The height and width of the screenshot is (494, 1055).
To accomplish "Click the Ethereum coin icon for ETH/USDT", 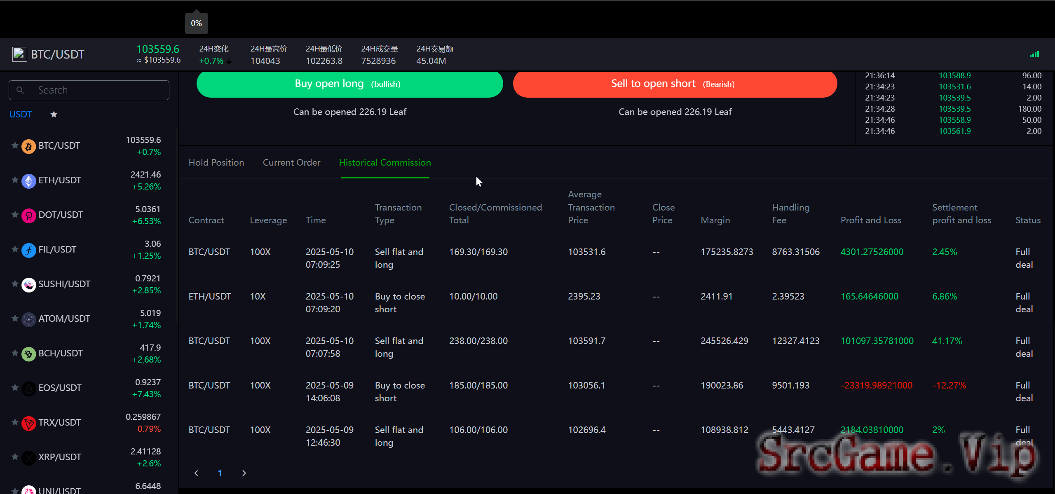I will pyautogui.click(x=28, y=181).
